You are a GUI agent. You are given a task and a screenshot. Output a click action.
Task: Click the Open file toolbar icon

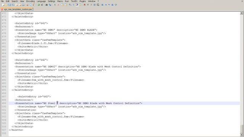(x=6, y=5)
